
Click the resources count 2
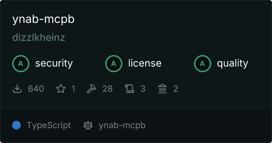176,89
